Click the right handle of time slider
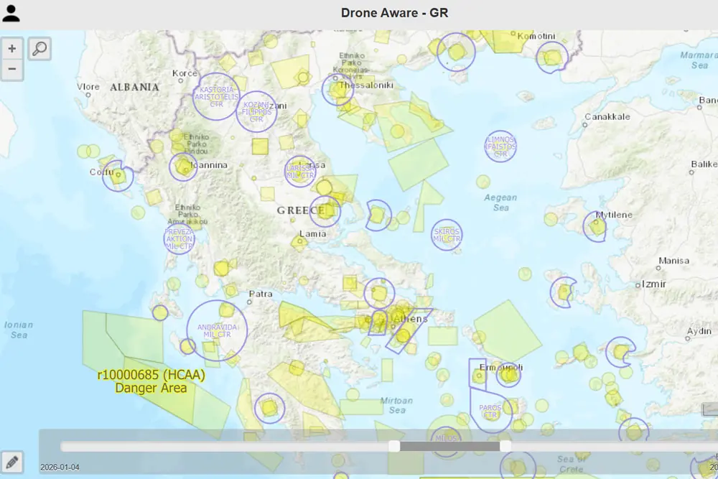The height and width of the screenshot is (479, 718). pyautogui.click(x=505, y=446)
